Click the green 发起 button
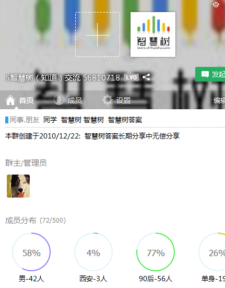 pyautogui.click(x=210, y=74)
